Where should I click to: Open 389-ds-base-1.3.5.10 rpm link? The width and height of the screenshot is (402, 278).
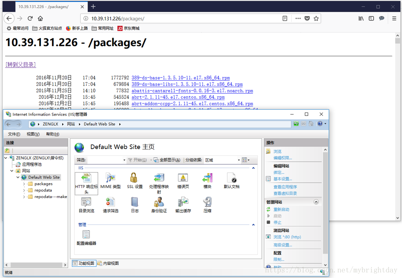[180, 78]
